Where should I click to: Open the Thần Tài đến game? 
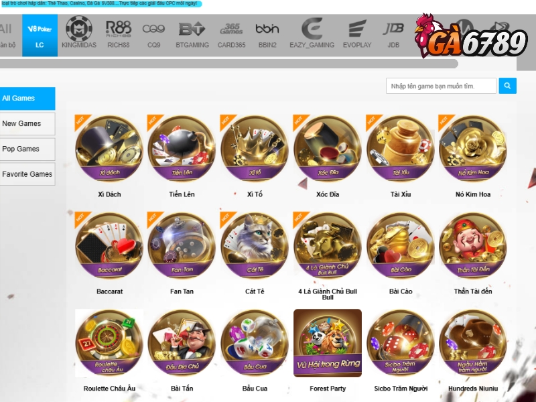(x=473, y=246)
